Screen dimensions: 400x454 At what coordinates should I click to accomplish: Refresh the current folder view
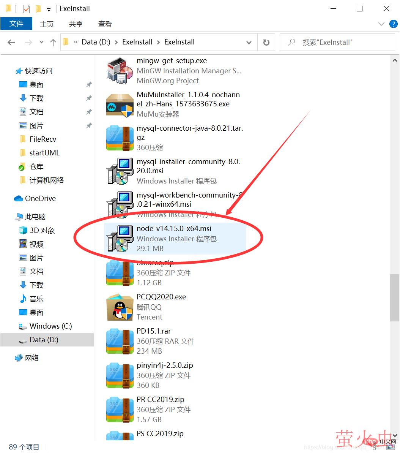click(266, 43)
